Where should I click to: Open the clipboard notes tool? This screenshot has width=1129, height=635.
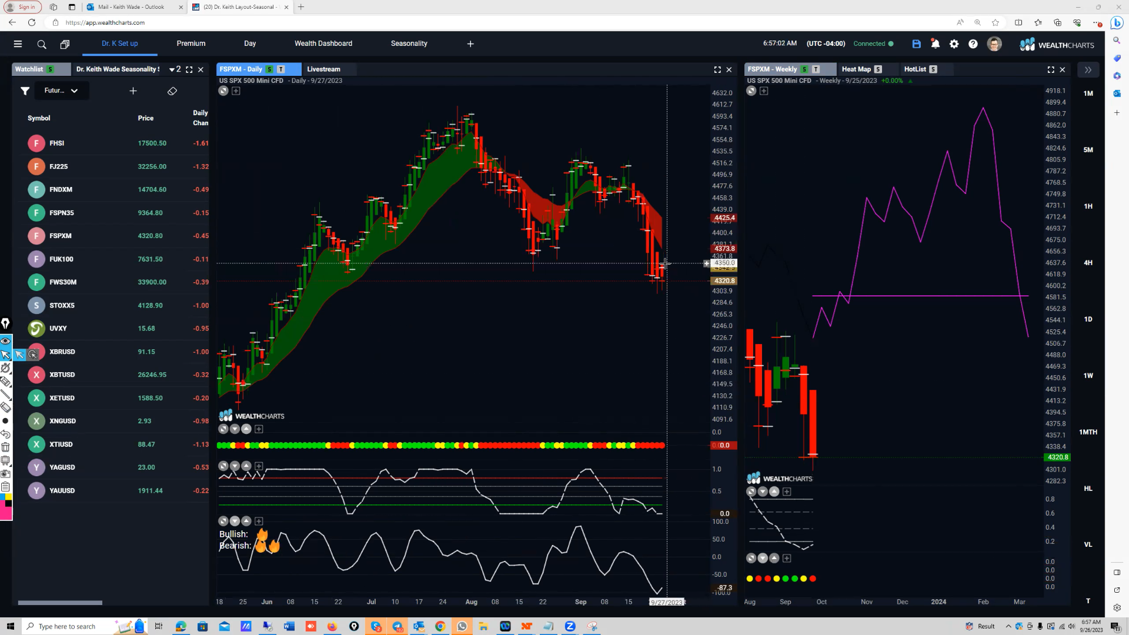5,486
